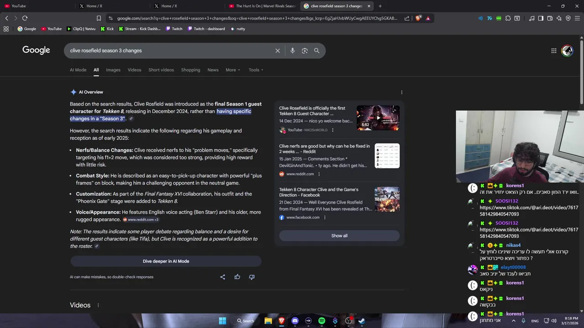
Task: Switch to AI Mode search tab
Action: (78, 70)
